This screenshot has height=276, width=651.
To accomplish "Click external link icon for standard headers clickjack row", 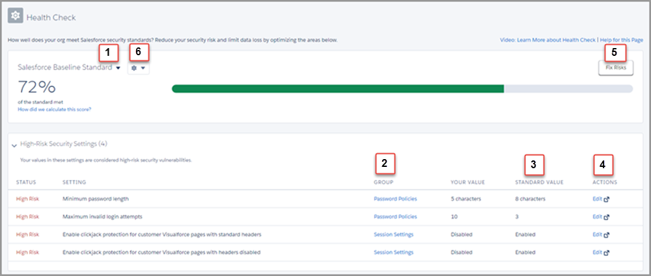I will tap(607, 234).
